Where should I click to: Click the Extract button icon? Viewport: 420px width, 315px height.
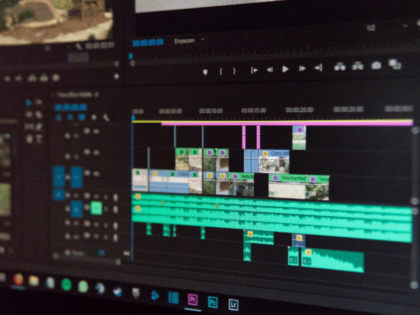pyautogui.click(x=358, y=66)
